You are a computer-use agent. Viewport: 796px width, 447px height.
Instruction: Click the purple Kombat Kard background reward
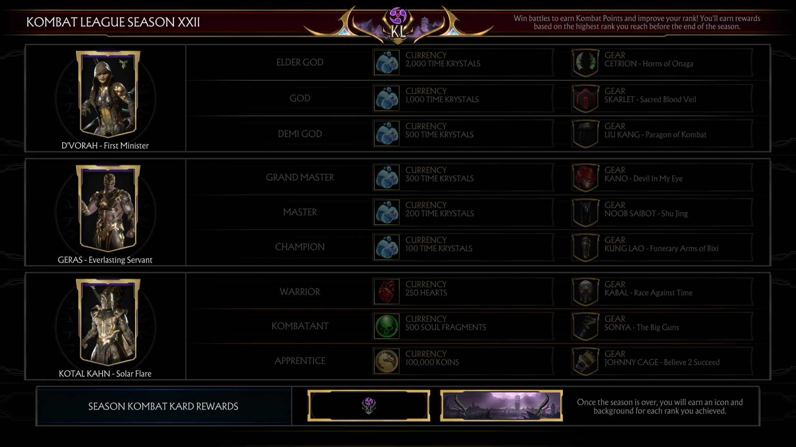(501, 406)
